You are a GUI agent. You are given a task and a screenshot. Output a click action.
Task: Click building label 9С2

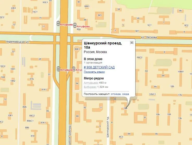[x=186, y=25]
